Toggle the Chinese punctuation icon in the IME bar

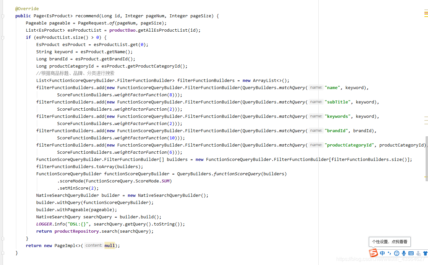click(389, 253)
